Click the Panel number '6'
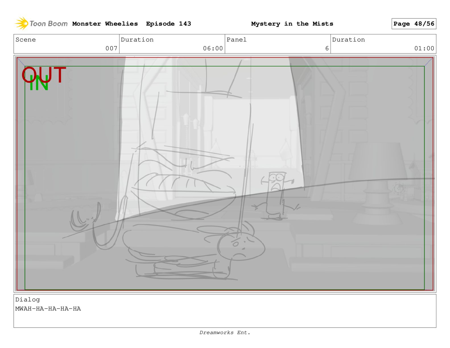 click(x=327, y=48)
